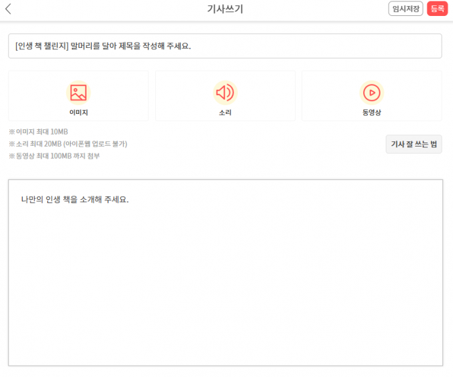Screen dimensions: 453x377
Task: Go back using the left arrow icon
Action: point(9,9)
